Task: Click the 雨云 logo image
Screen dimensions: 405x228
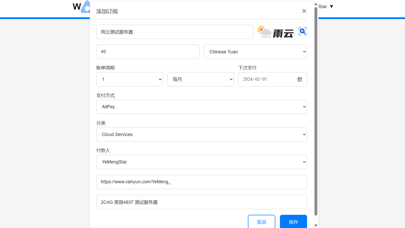Action: click(275, 32)
